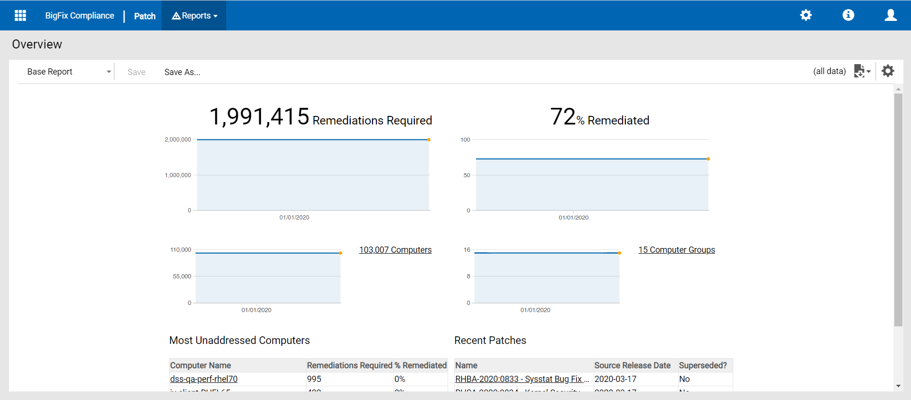Open the 103,007 Computers link
911x400 pixels.
point(395,250)
